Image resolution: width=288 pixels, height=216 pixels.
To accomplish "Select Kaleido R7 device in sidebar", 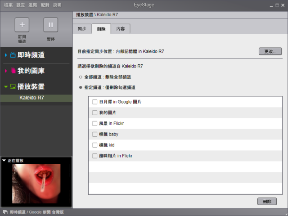I will (x=36, y=98).
